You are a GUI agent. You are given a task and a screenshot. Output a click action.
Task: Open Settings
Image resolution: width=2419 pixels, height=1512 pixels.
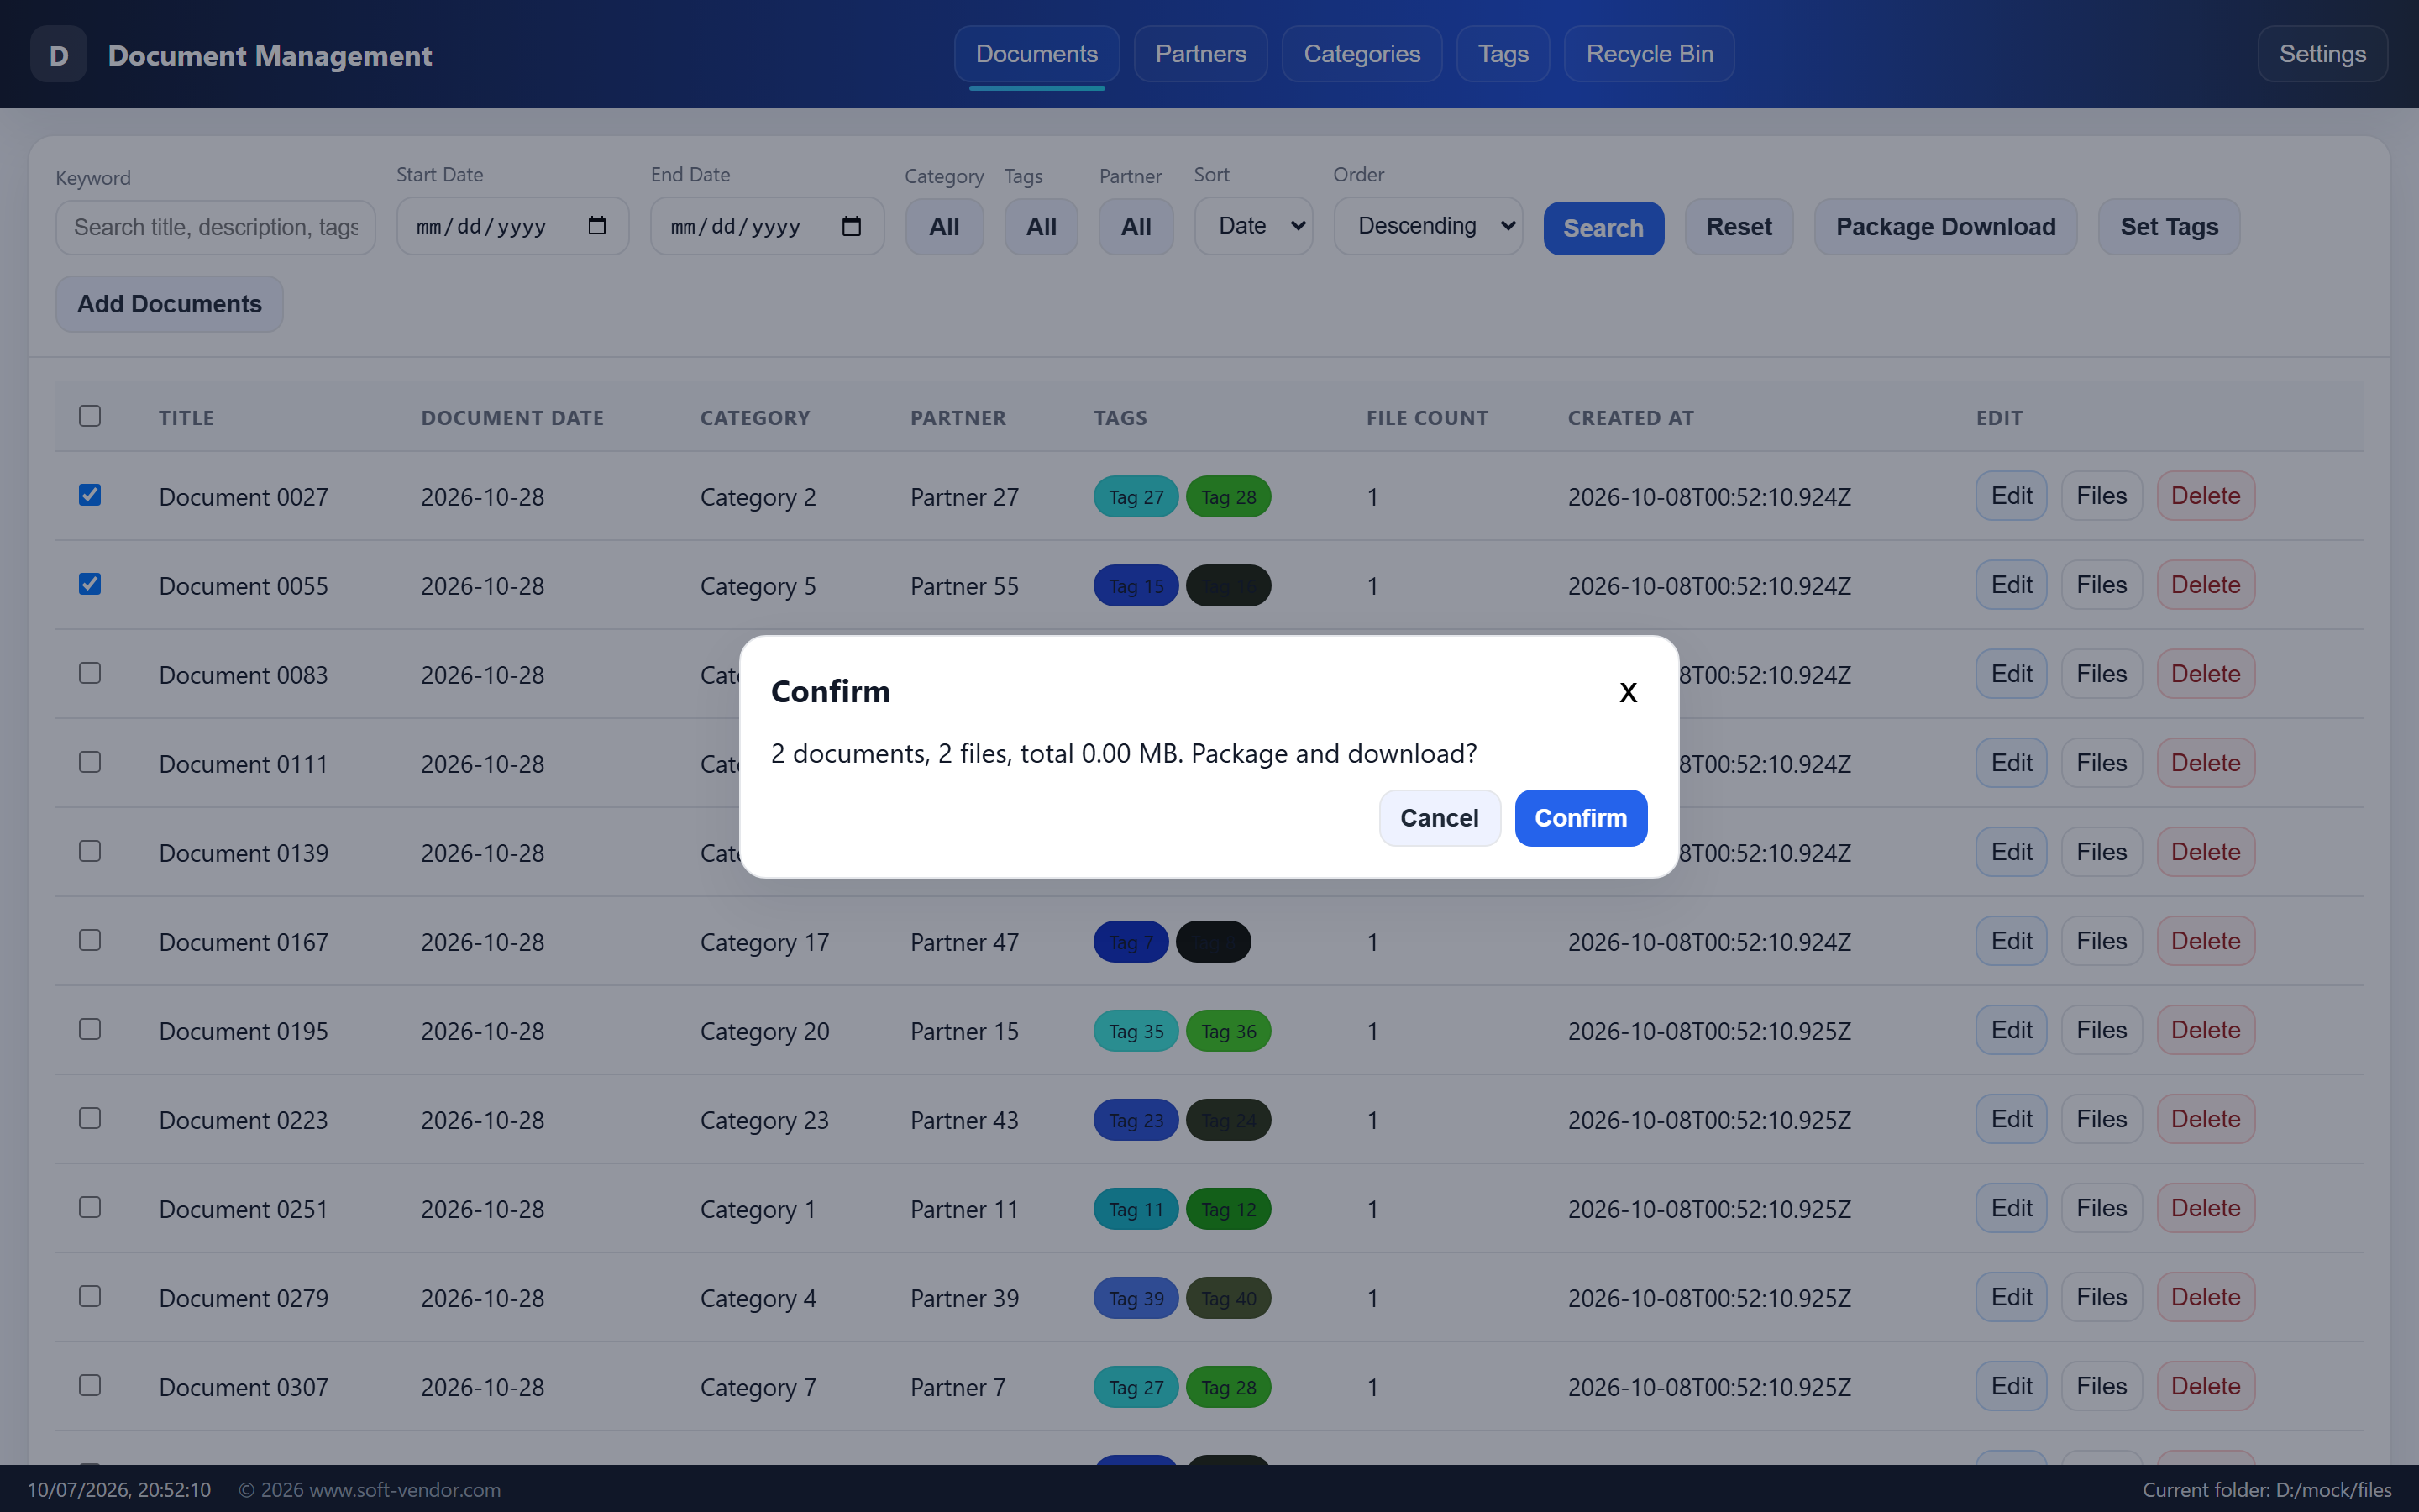pos(2322,54)
